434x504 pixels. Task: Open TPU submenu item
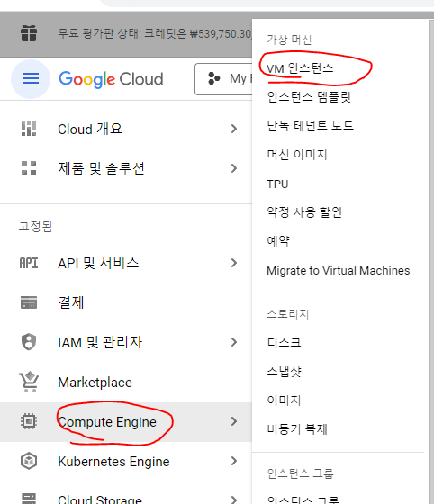[277, 184]
